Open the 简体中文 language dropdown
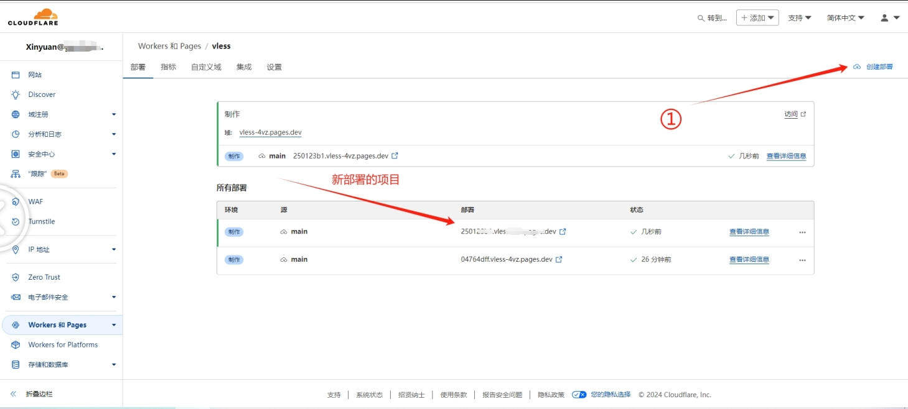 [x=845, y=18]
